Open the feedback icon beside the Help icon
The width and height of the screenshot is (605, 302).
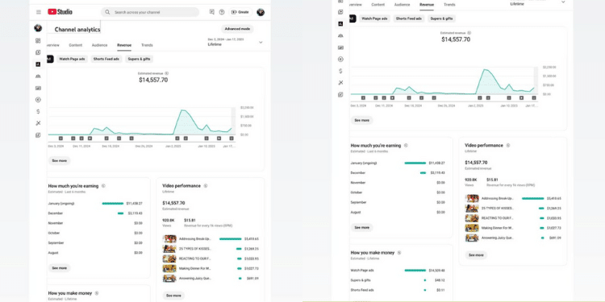tap(212, 12)
